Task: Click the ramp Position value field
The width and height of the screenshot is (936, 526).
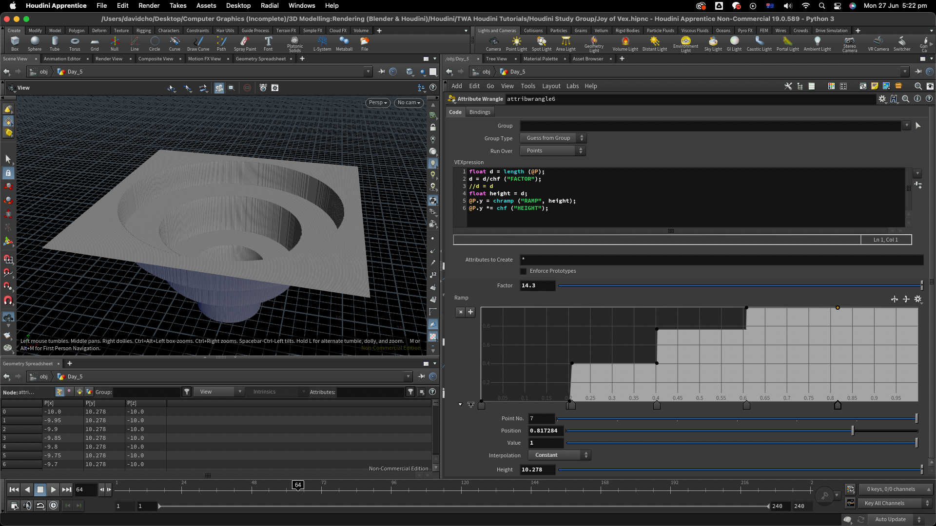Action: tap(546, 431)
